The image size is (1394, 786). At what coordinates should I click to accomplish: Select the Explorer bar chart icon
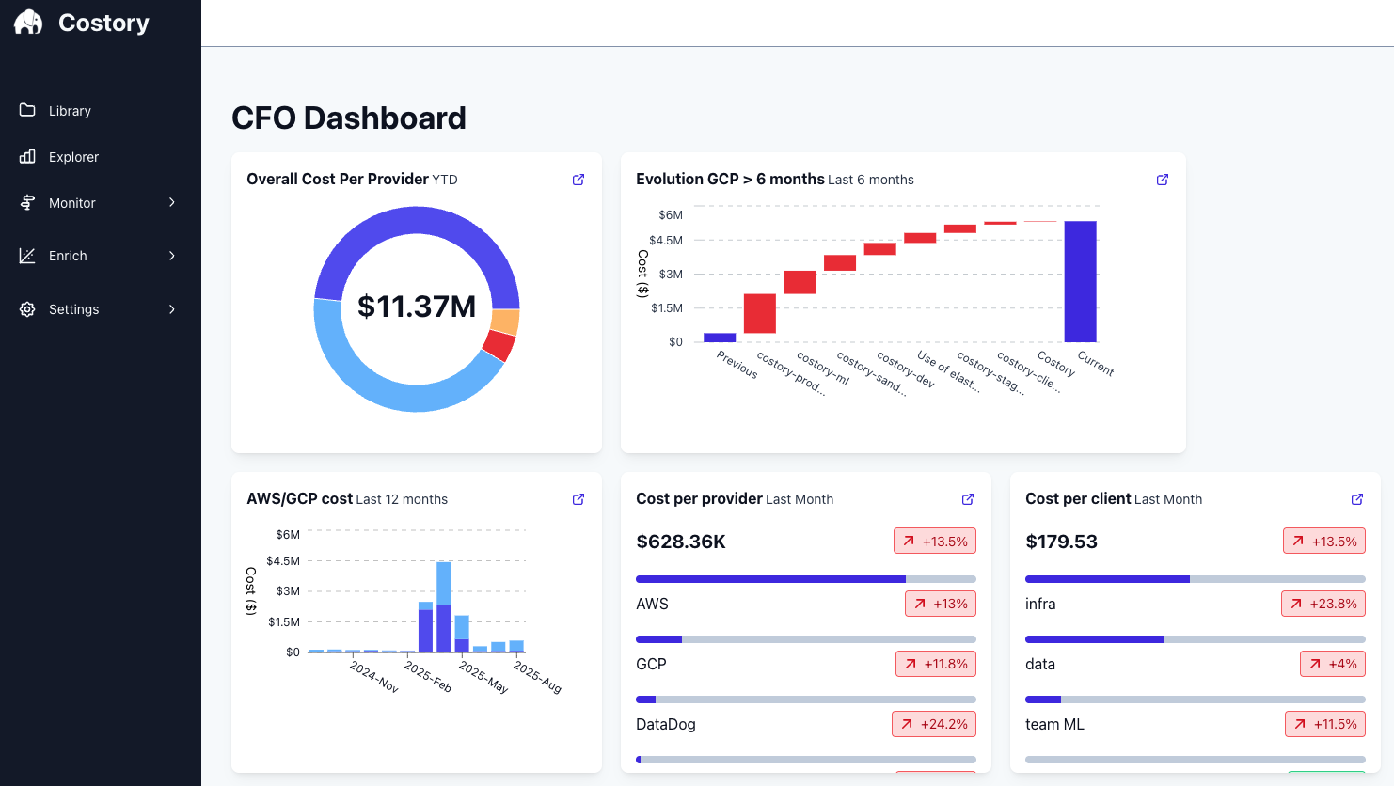pyautogui.click(x=27, y=156)
